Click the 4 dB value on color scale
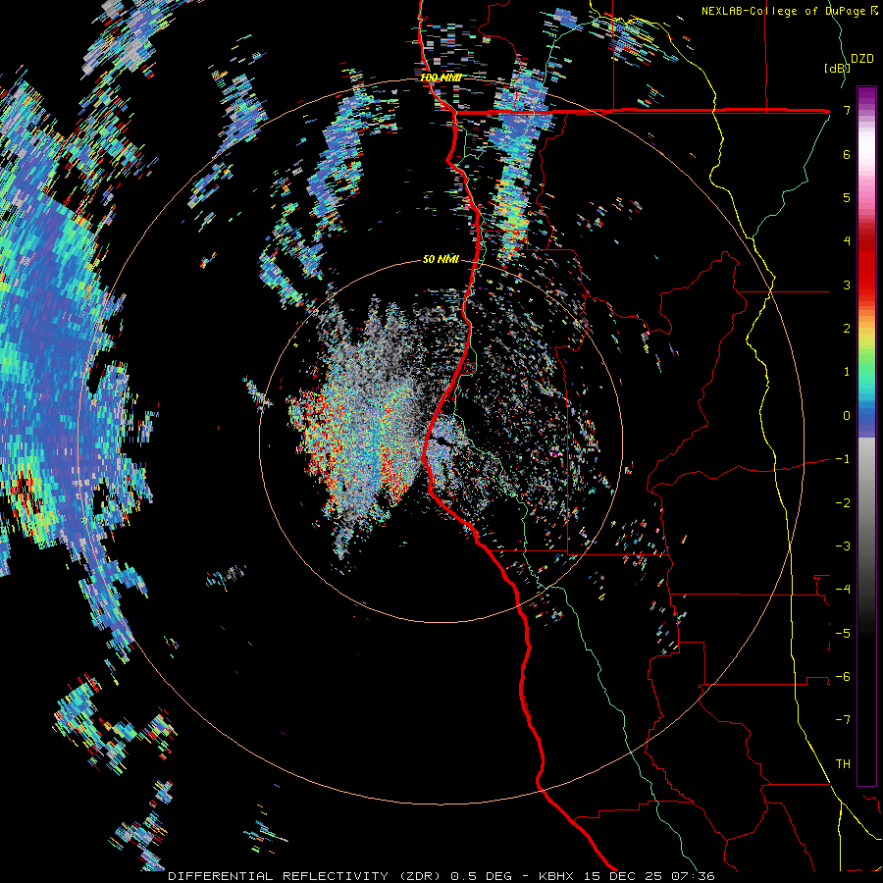The width and height of the screenshot is (883, 883). 847,241
